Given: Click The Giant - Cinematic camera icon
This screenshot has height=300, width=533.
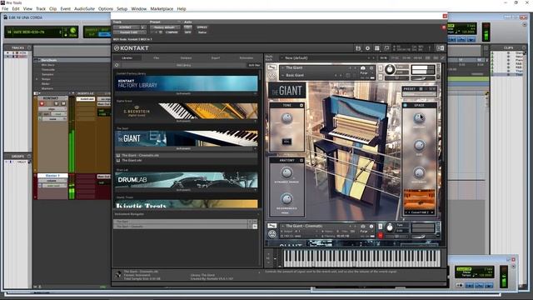Looking at the screenshot, I should click(363, 226).
